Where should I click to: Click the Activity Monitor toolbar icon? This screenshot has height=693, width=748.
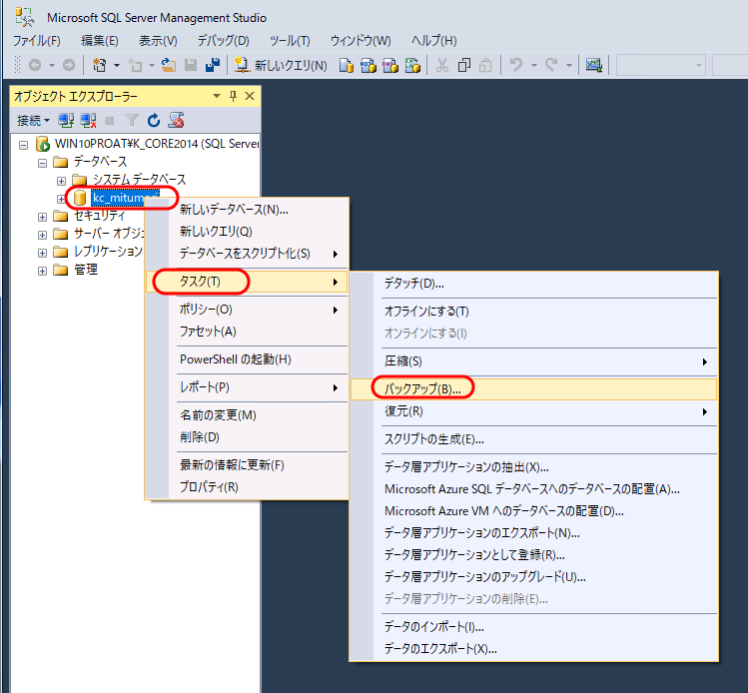pyautogui.click(x=594, y=65)
